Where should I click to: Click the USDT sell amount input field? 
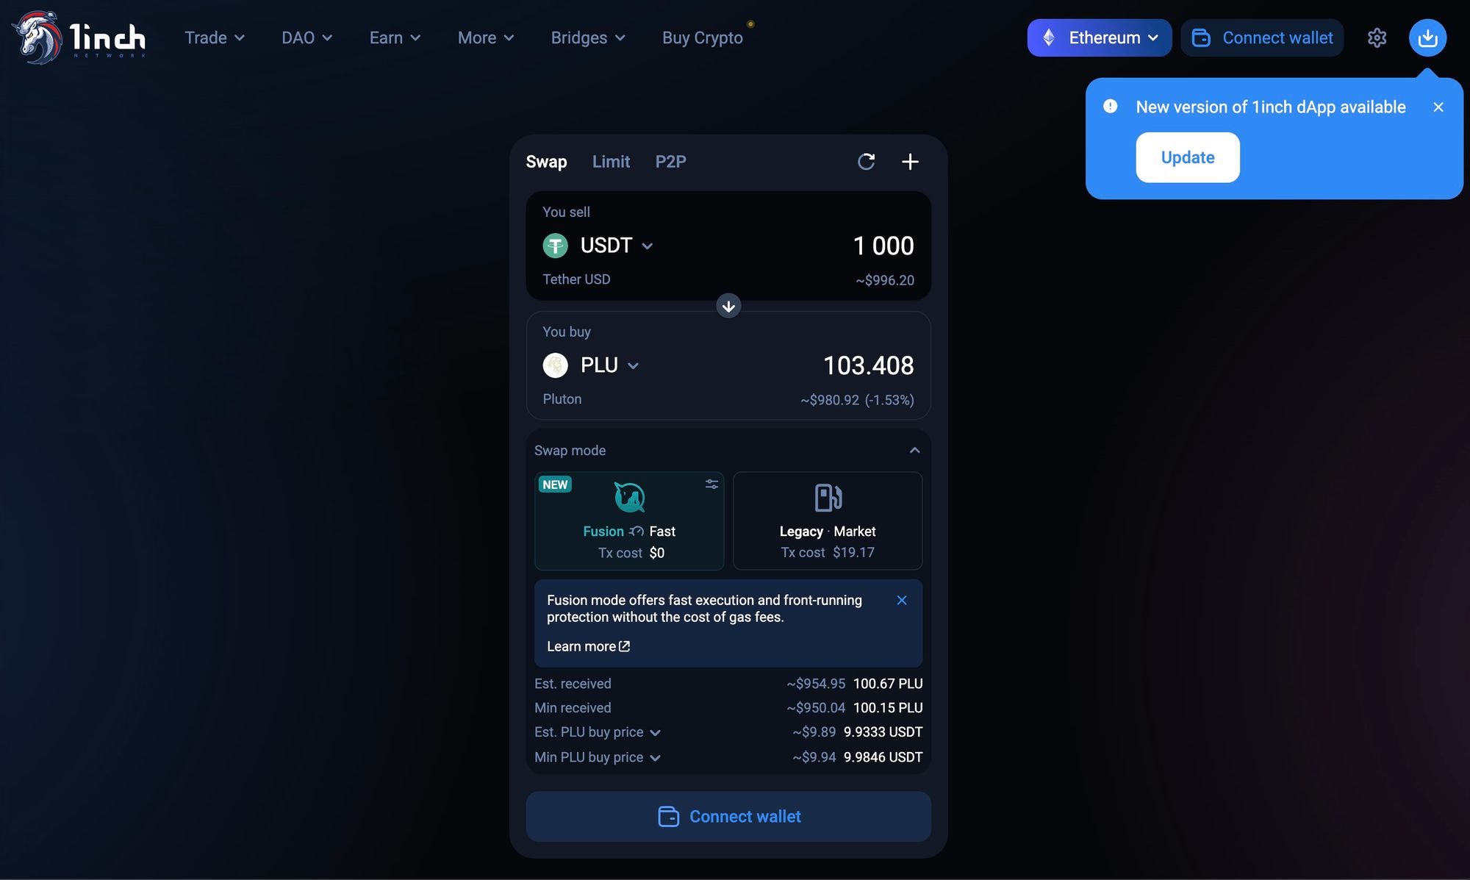click(x=883, y=245)
